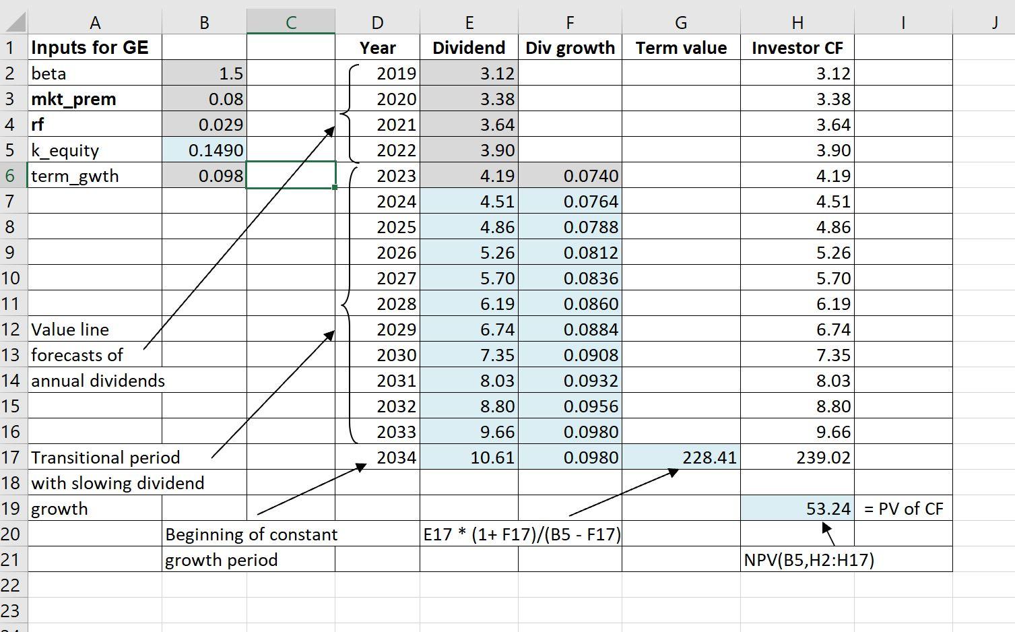Viewport: 1015px width, 632px height.
Task: Click the Dividend column heading cell
Action: 469,47
